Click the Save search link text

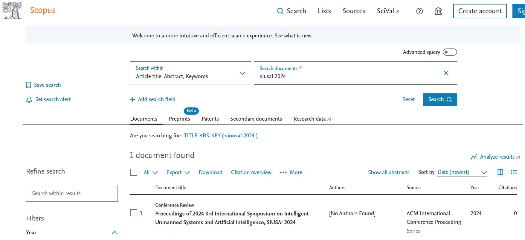coord(48,85)
